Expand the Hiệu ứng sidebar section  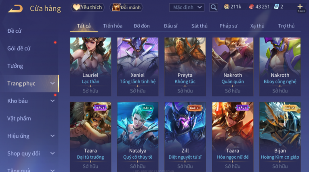pos(53,136)
